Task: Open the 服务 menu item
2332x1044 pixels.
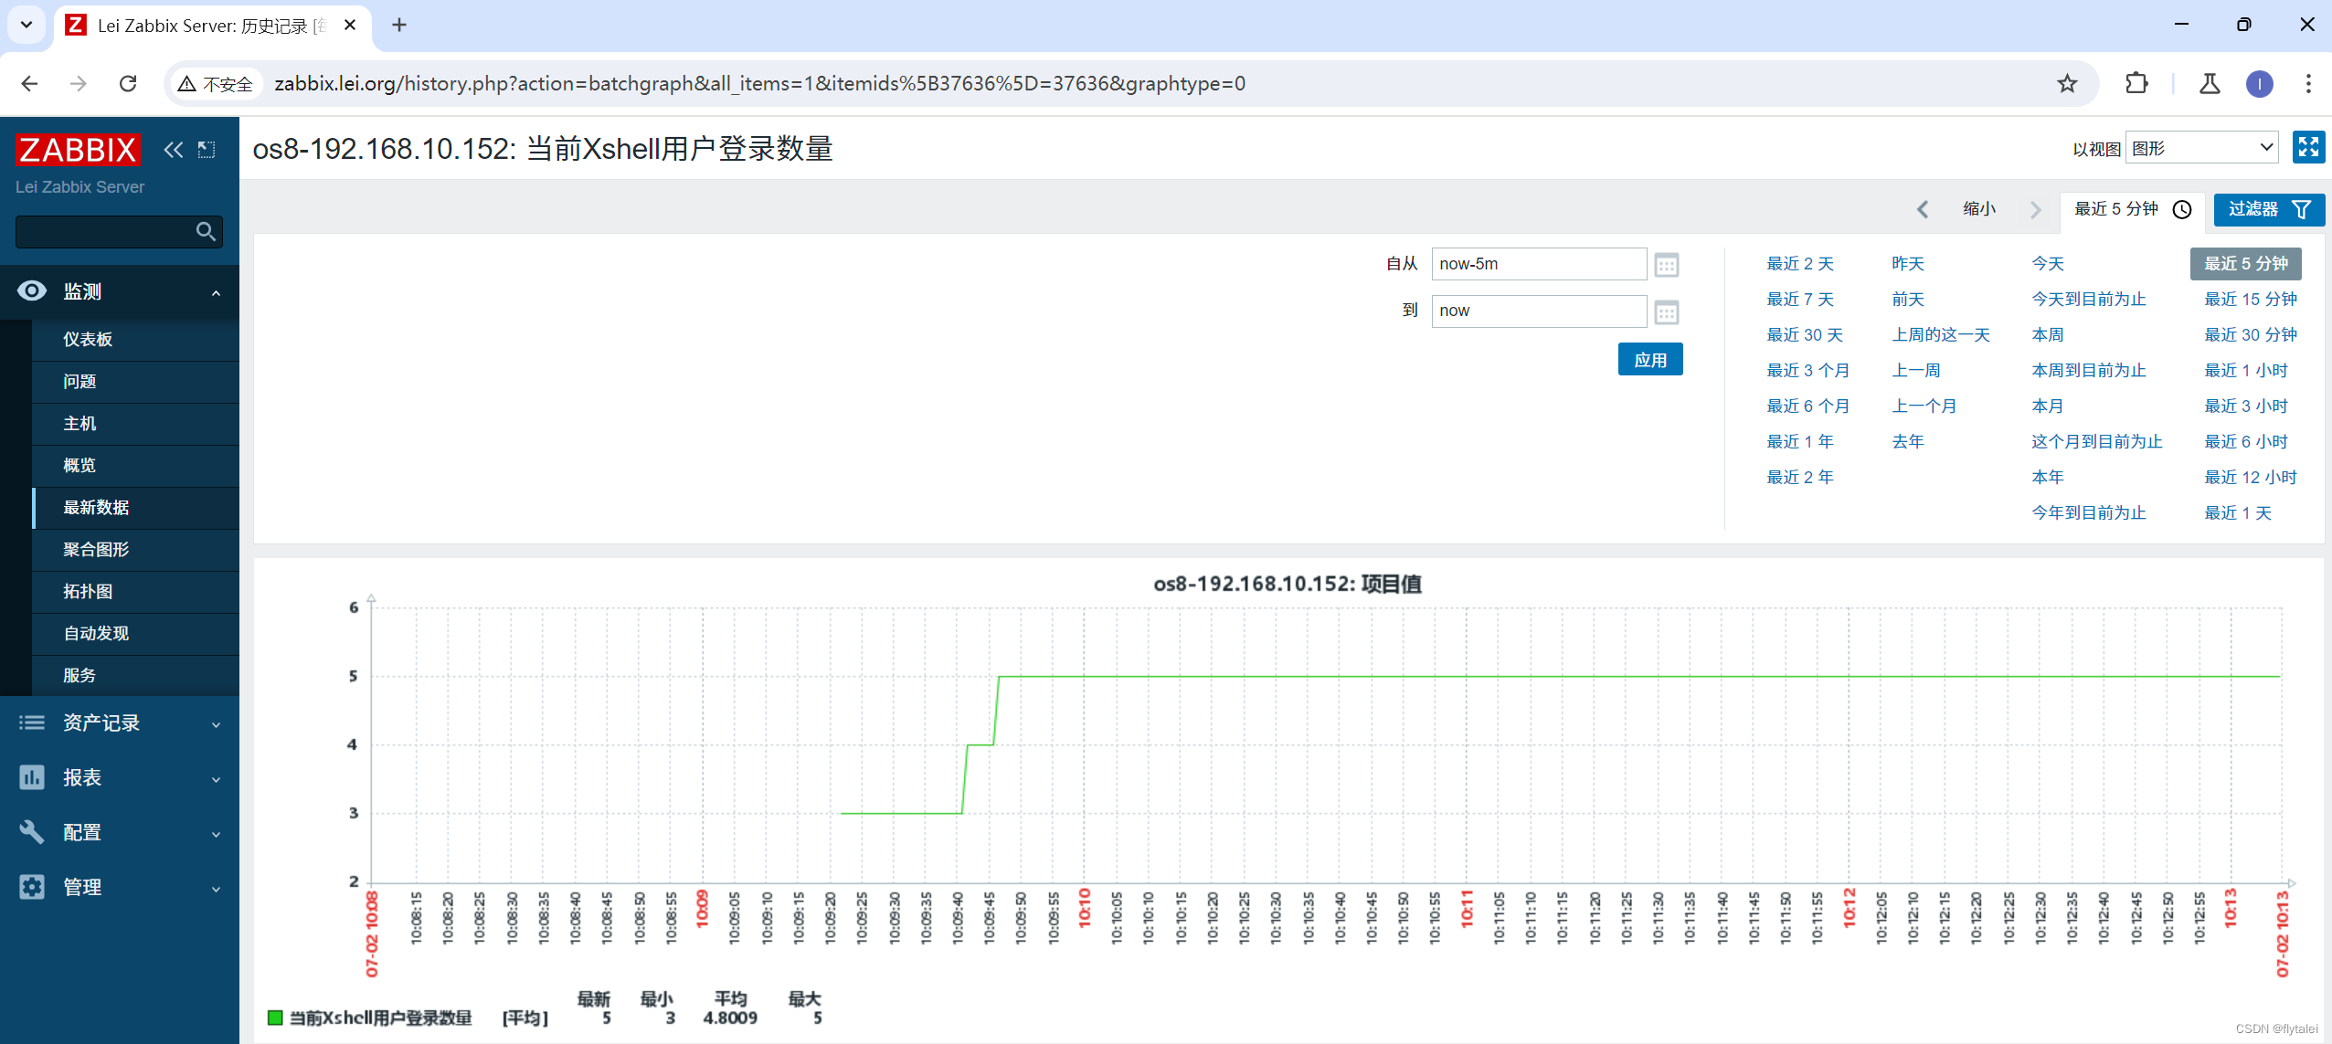Action: click(135, 676)
